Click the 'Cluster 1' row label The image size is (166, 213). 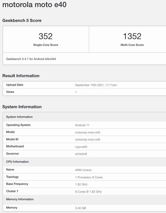point(12,191)
